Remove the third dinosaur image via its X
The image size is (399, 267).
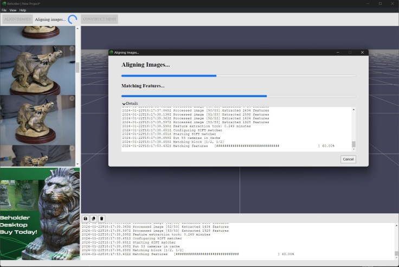click(x=72, y=99)
